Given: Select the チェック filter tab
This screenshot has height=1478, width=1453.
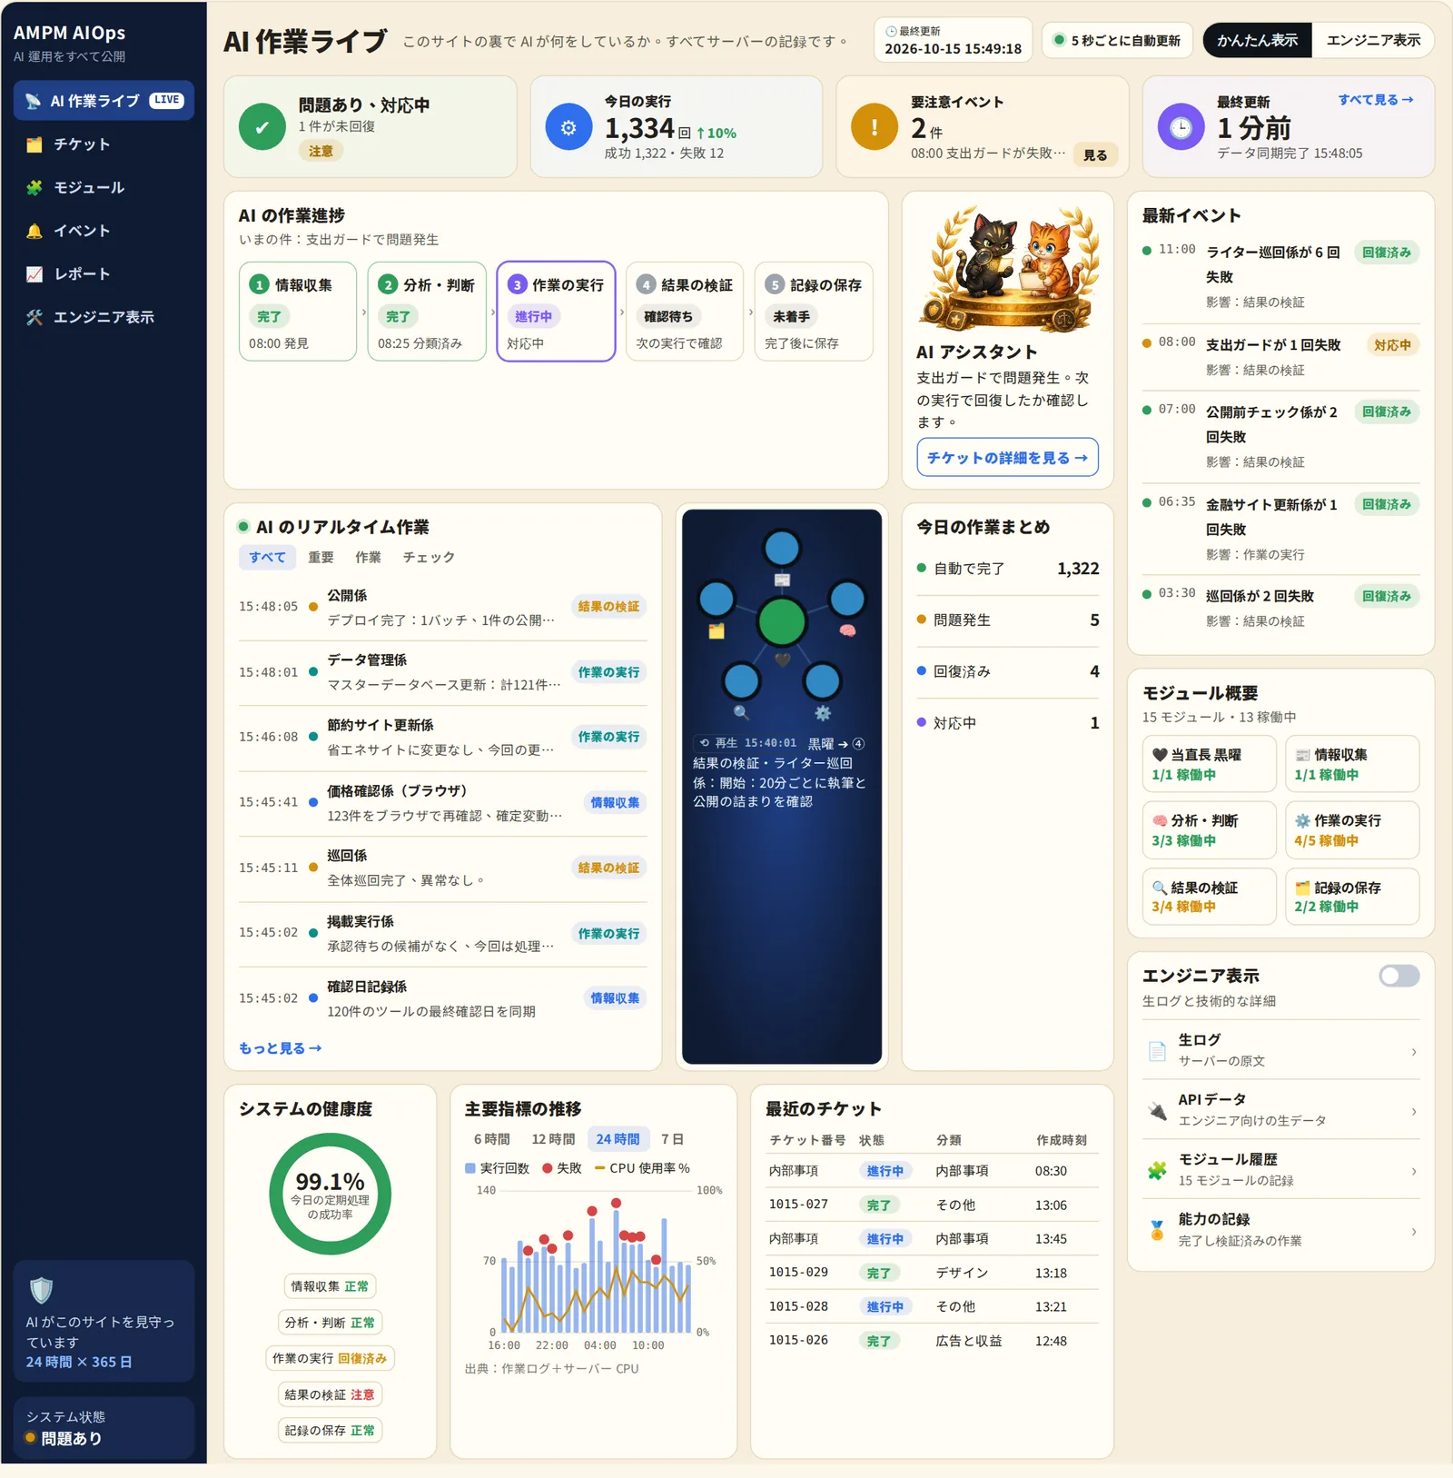Looking at the screenshot, I should point(429,557).
